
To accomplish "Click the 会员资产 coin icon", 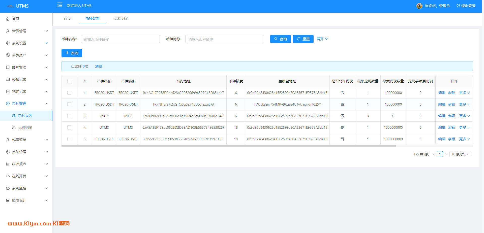I will point(8,55).
